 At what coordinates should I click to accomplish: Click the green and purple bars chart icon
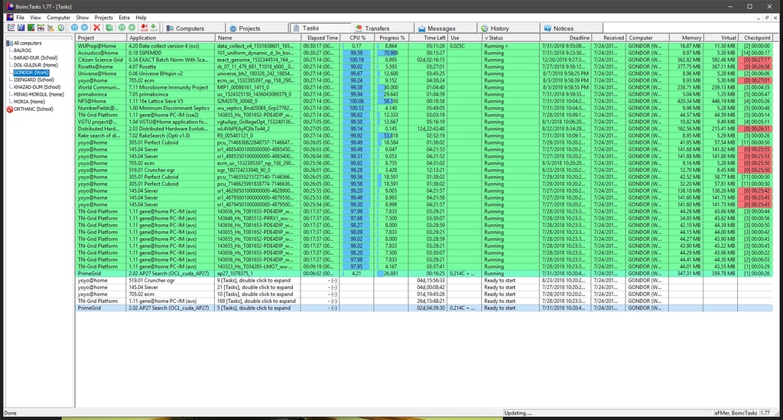click(x=41, y=28)
